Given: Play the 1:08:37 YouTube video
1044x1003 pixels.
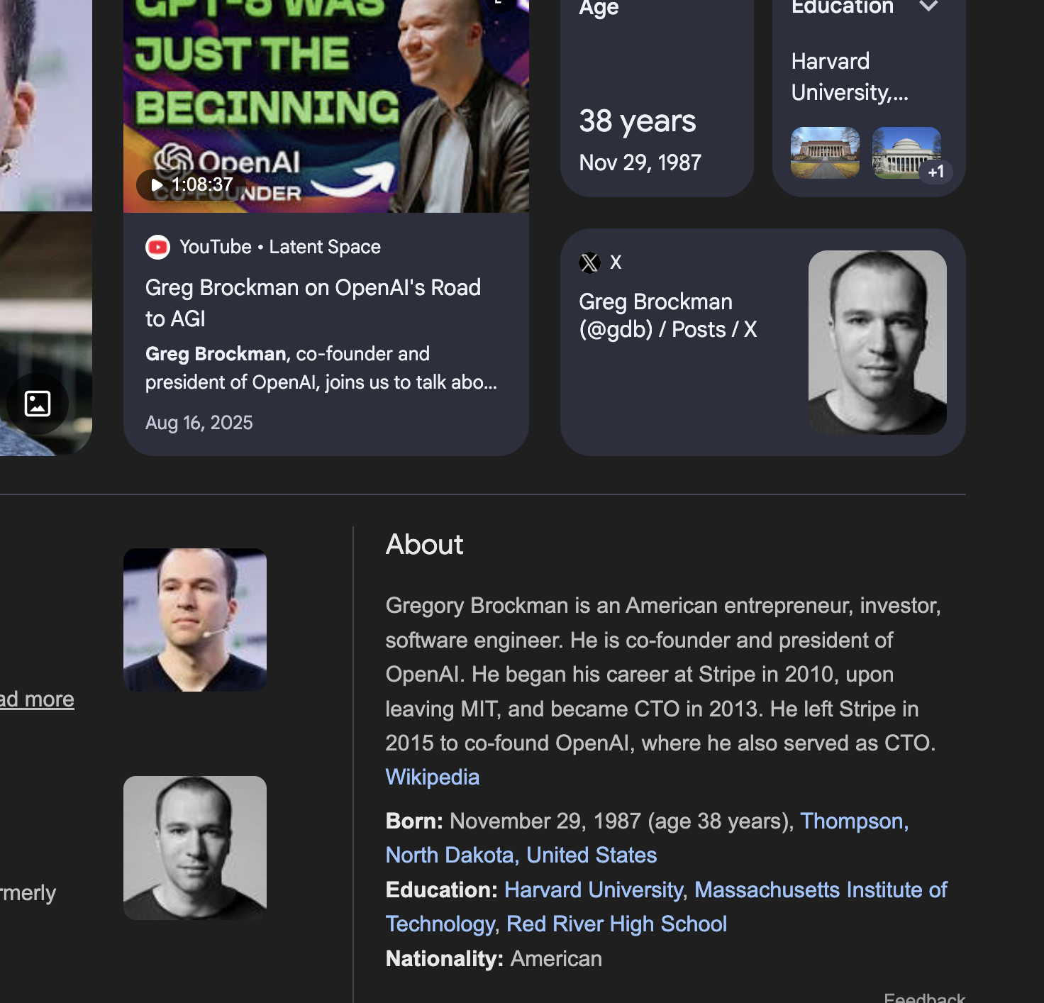Looking at the screenshot, I should pos(191,185).
